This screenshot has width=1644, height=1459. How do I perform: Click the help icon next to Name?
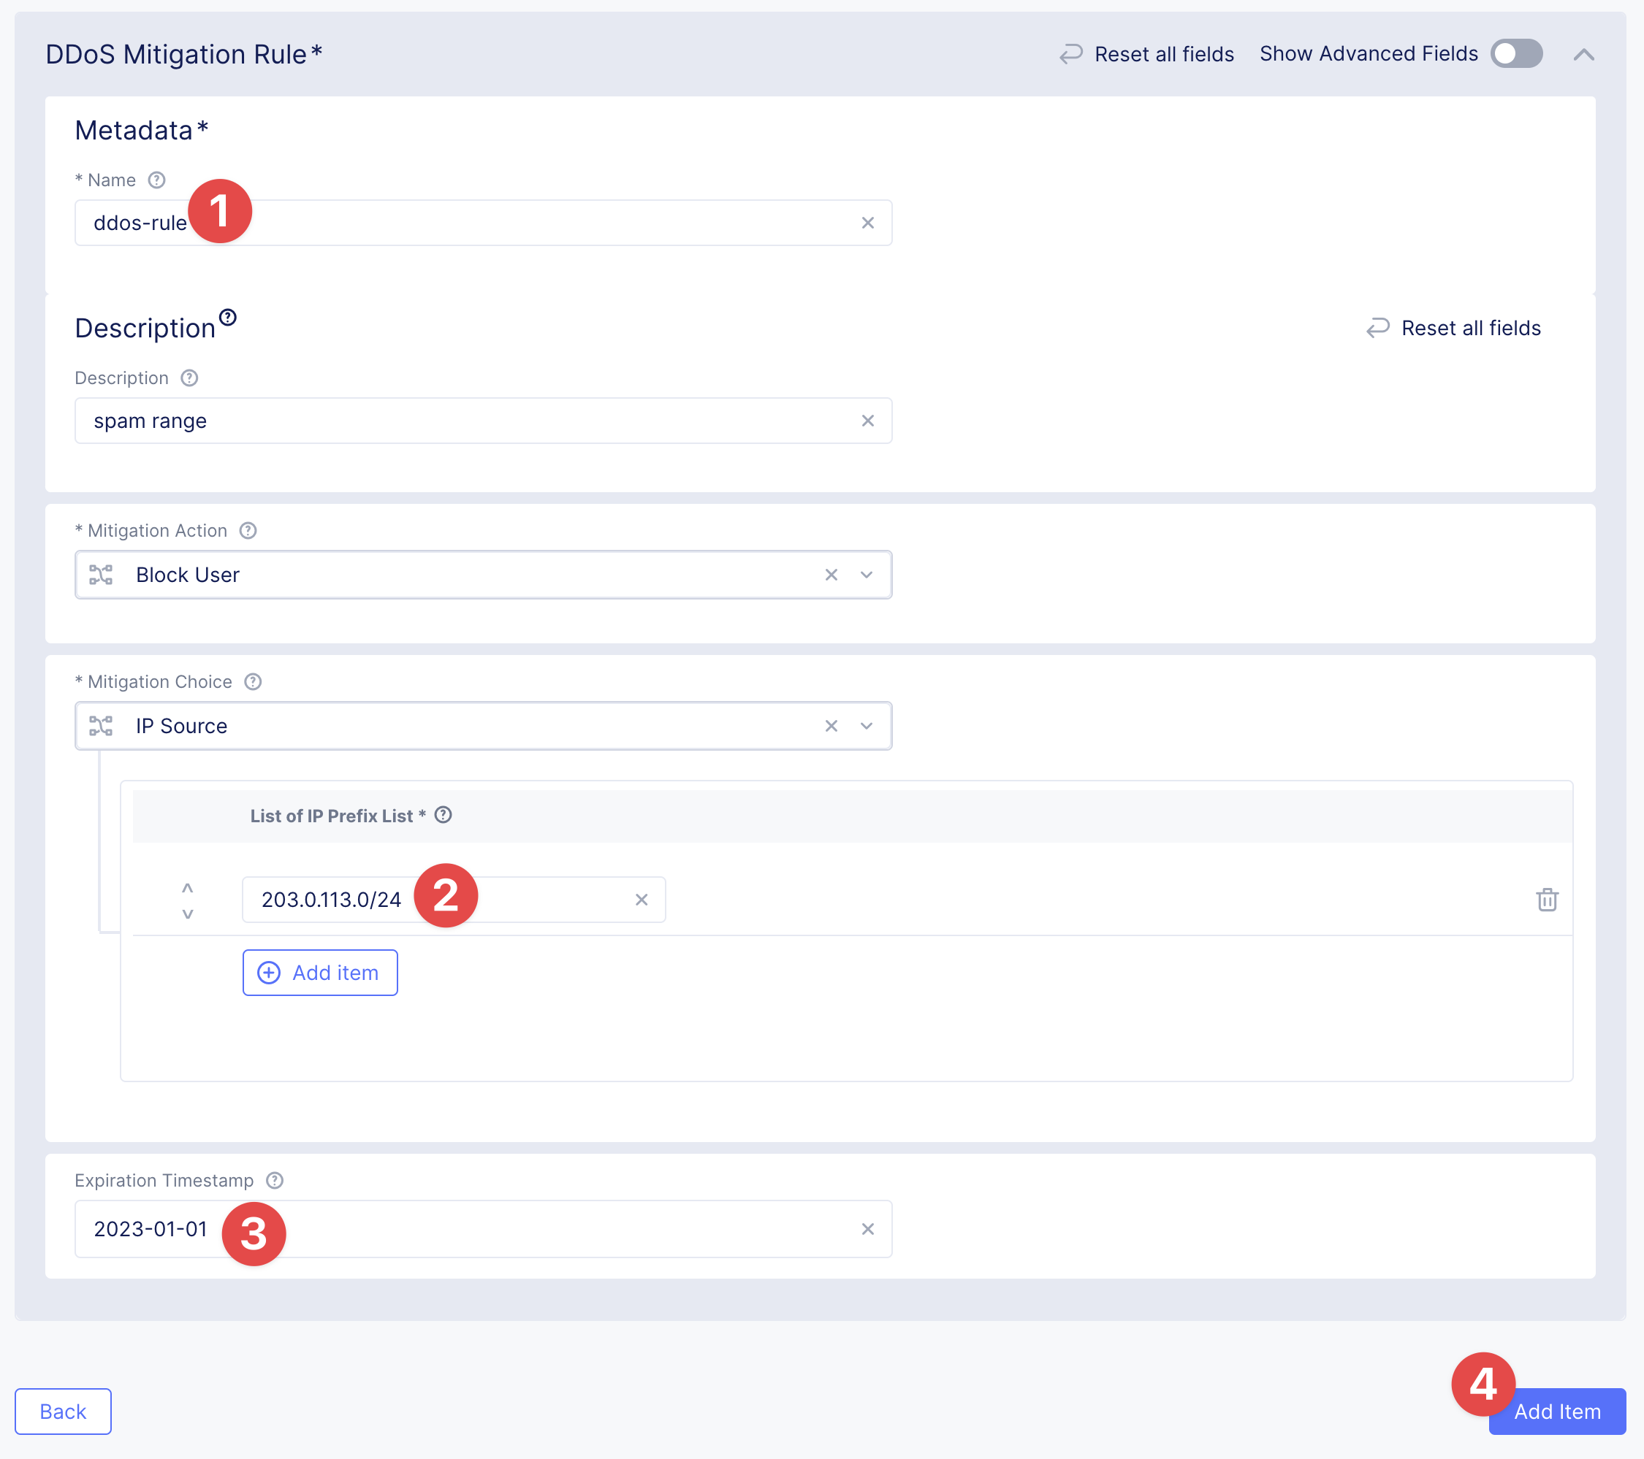tap(157, 180)
